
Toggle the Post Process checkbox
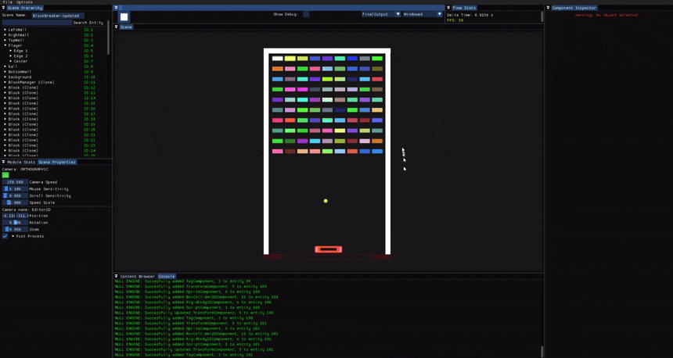5,236
